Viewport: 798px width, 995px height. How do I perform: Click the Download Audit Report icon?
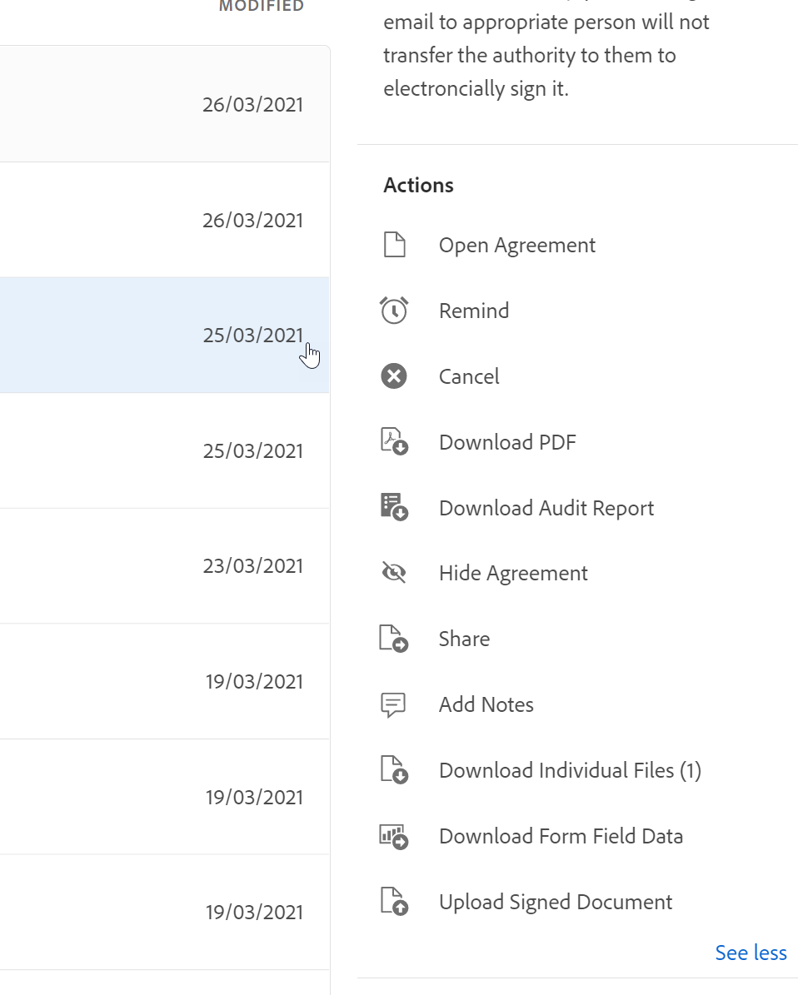(394, 507)
